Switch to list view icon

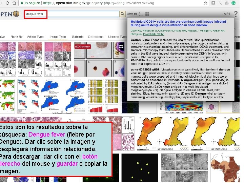click(x=141, y=14)
